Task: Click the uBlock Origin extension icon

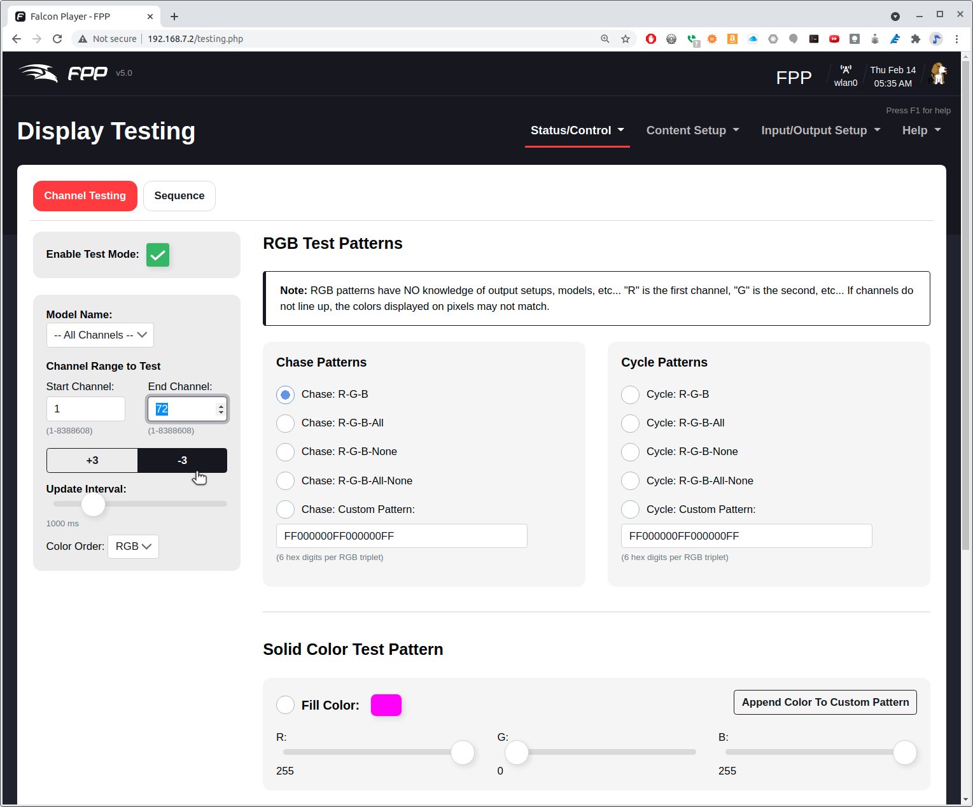Action: [650, 39]
